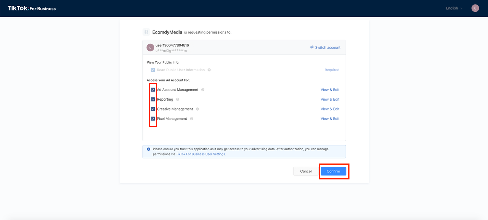Uncheck Pixel Management permission checkbox
488x220 pixels.
153,119
